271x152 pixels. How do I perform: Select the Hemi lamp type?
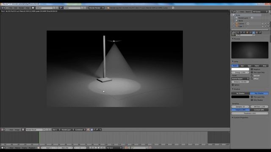(x=257, y=66)
